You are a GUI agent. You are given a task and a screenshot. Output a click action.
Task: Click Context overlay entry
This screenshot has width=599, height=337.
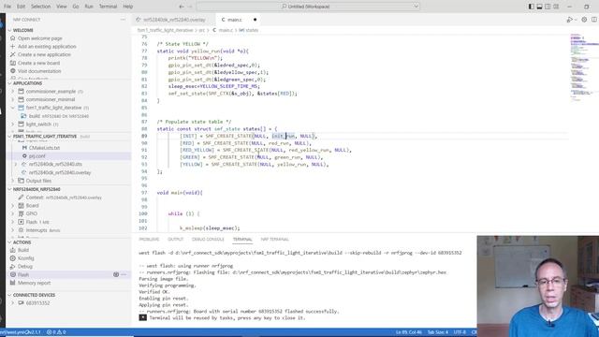click(x=64, y=198)
